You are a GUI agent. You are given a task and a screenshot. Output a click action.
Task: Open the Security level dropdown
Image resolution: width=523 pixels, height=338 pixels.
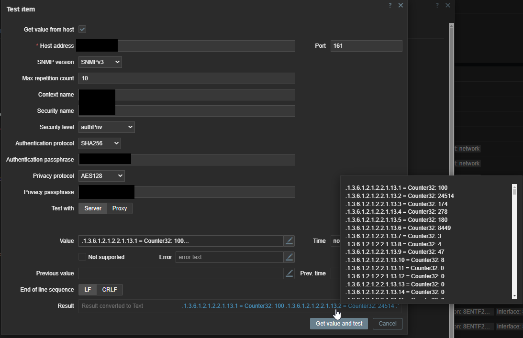pyautogui.click(x=106, y=127)
